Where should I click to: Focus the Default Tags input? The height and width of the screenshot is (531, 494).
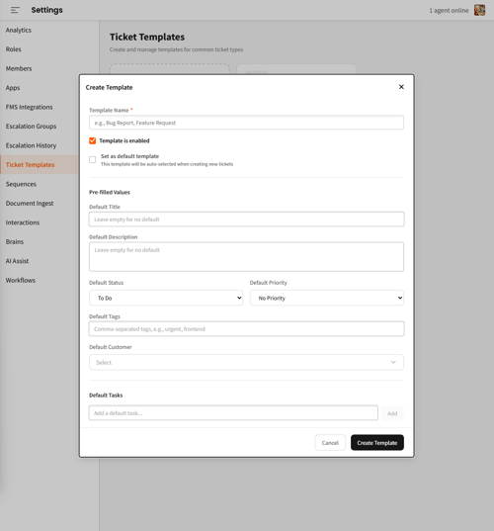tap(246, 329)
